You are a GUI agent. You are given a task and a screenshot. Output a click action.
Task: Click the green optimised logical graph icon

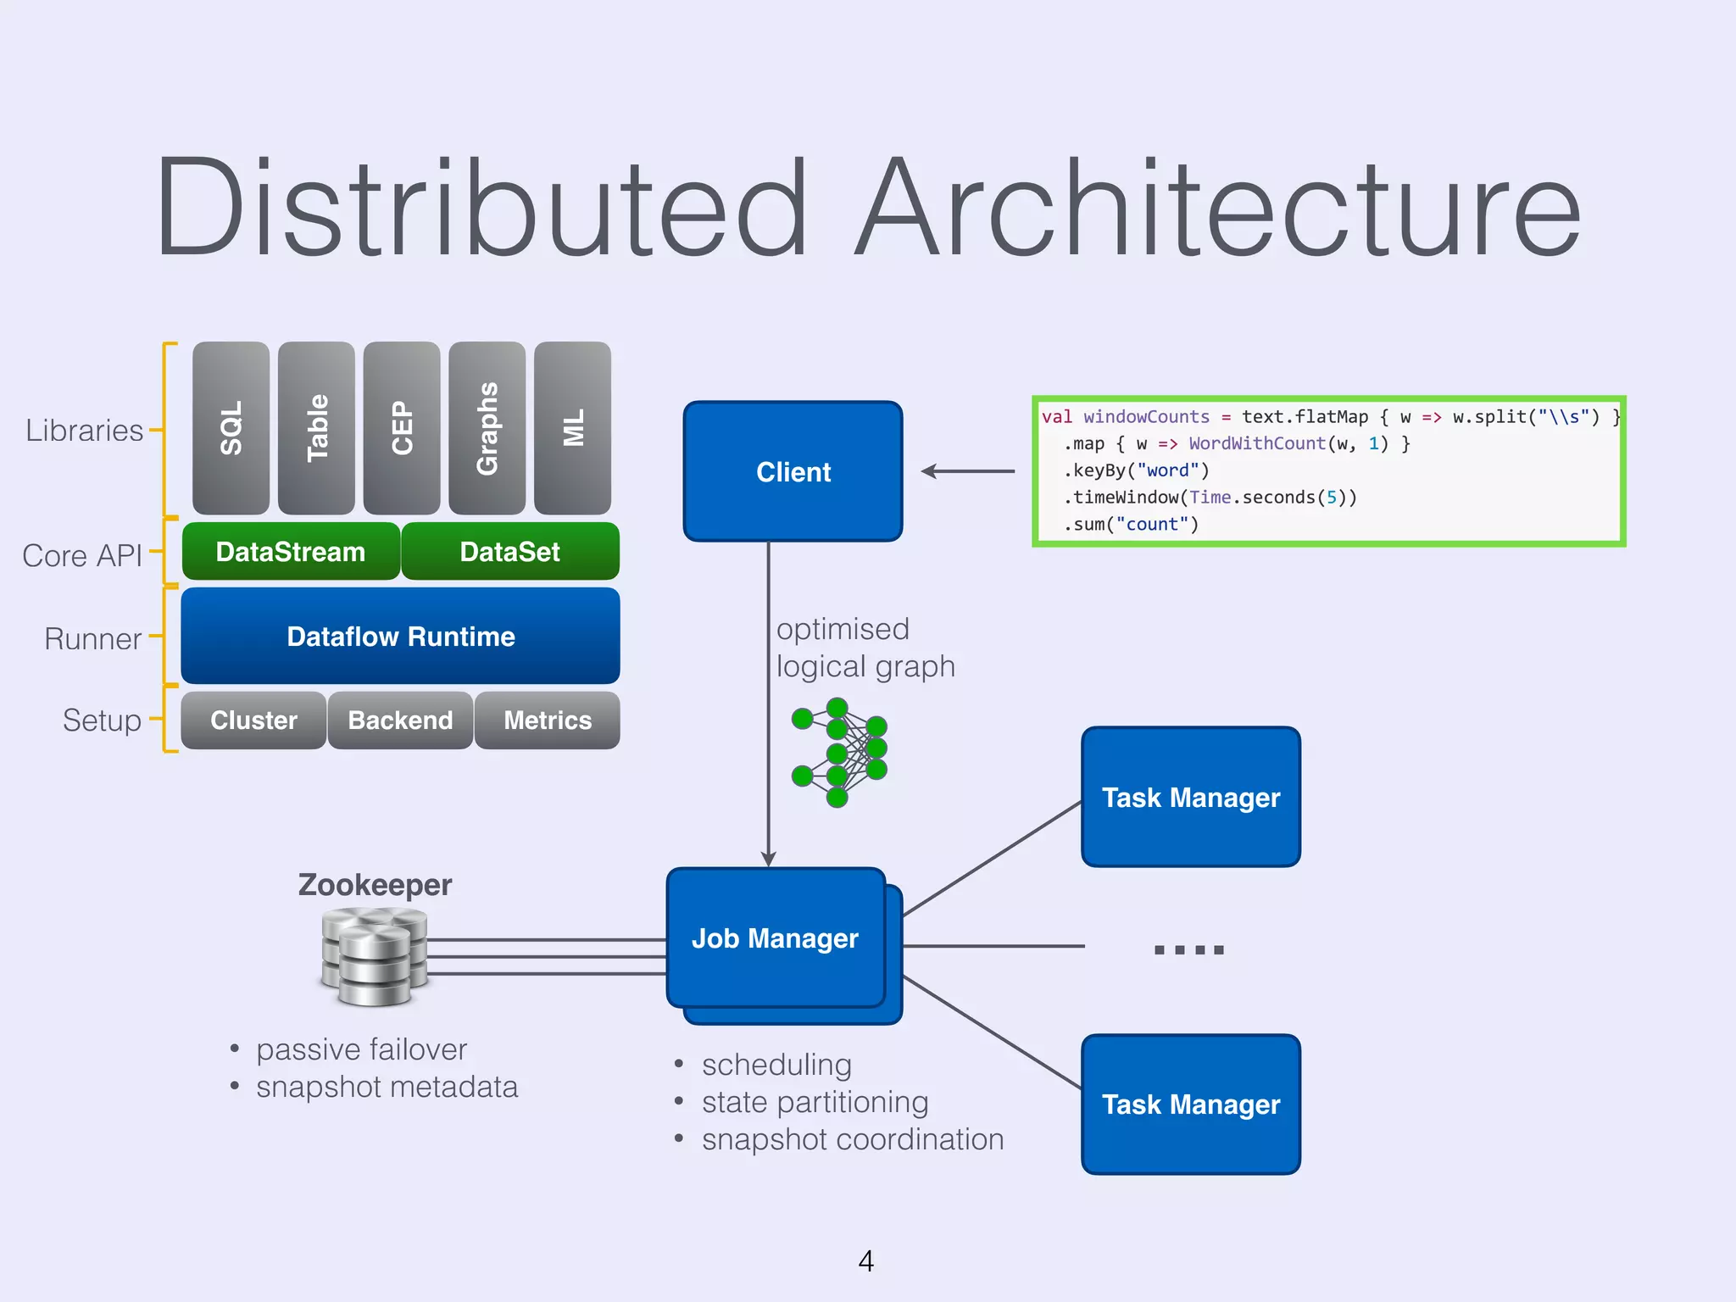839,753
